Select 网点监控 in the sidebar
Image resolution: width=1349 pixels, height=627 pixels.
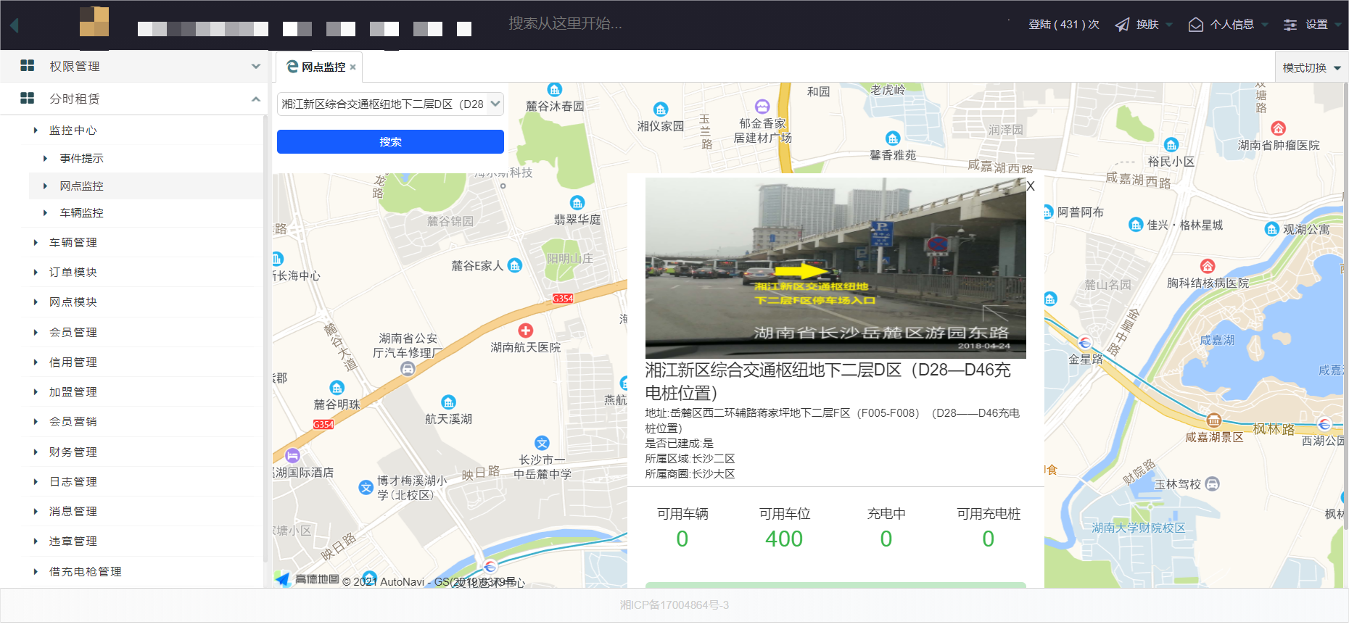click(81, 186)
